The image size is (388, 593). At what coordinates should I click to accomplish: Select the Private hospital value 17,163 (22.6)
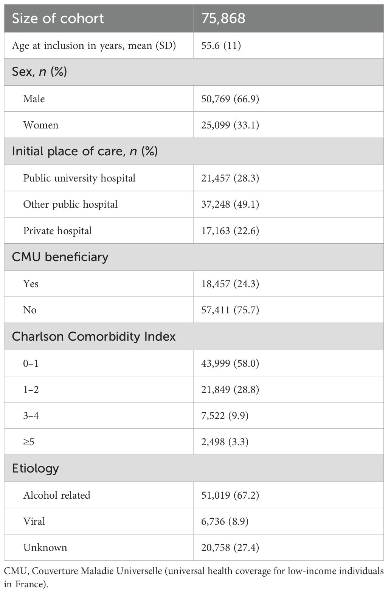230,231
